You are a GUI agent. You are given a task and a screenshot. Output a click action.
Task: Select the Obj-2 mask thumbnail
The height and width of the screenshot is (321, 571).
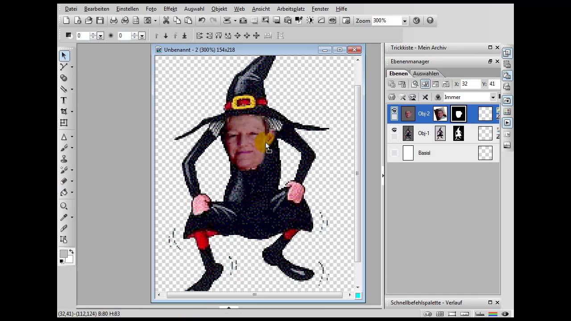click(459, 114)
